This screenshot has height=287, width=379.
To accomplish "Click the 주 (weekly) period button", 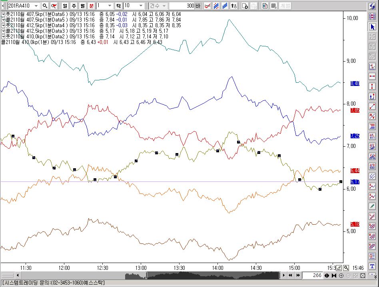I will (74, 6).
